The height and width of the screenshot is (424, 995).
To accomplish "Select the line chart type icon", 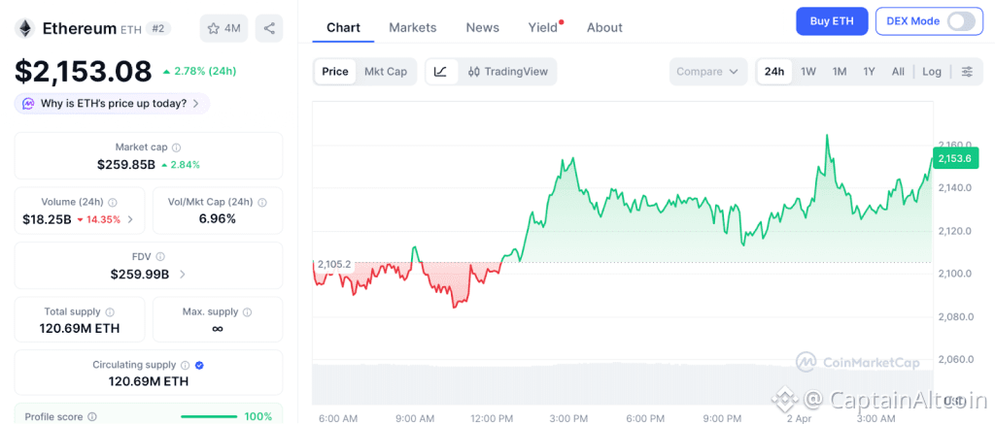I will tap(440, 72).
